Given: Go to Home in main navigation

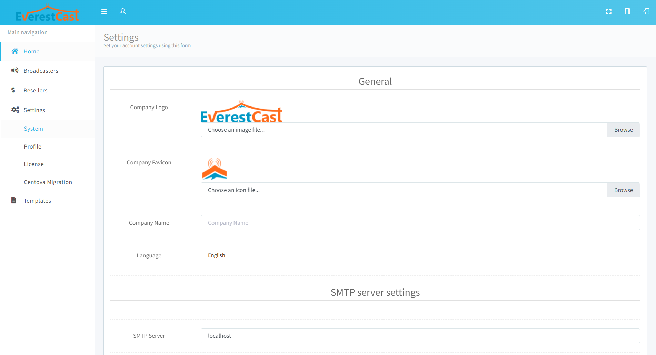Looking at the screenshot, I should pos(48,51).
